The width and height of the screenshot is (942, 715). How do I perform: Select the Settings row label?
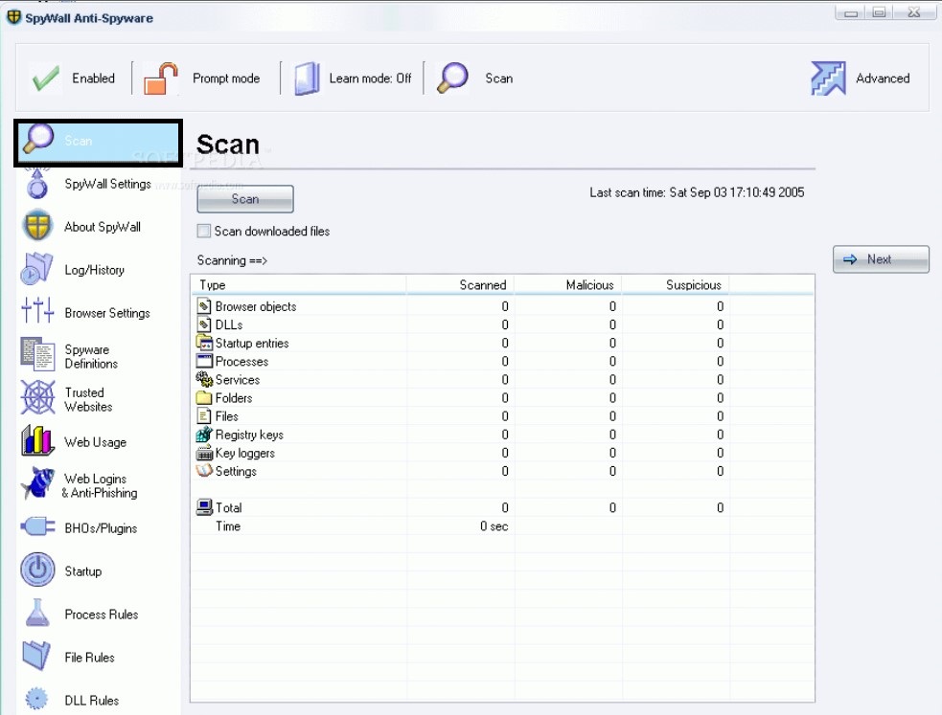236,472
